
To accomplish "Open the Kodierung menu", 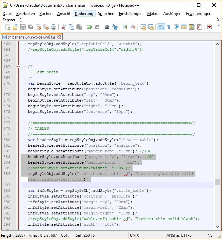I will [x=84, y=14].
